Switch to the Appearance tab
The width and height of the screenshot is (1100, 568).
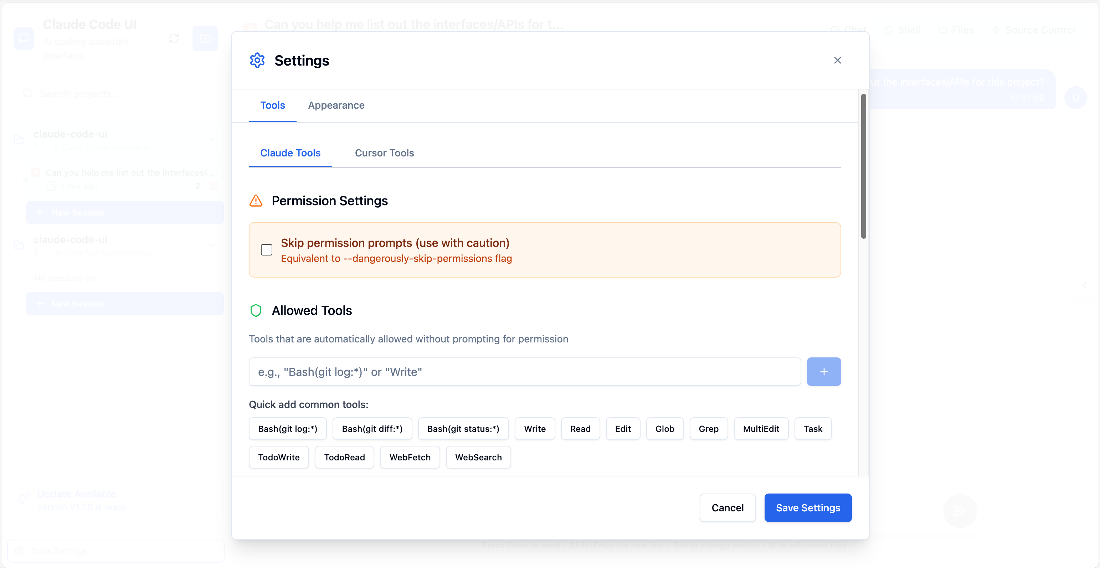click(x=336, y=105)
